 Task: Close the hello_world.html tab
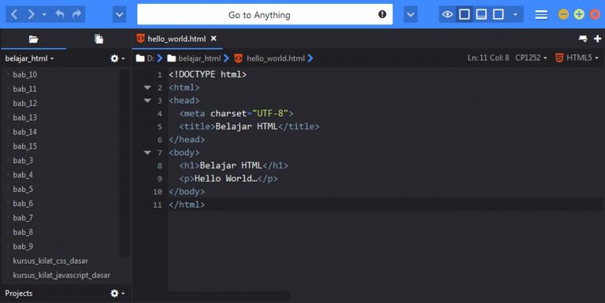tap(213, 39)
